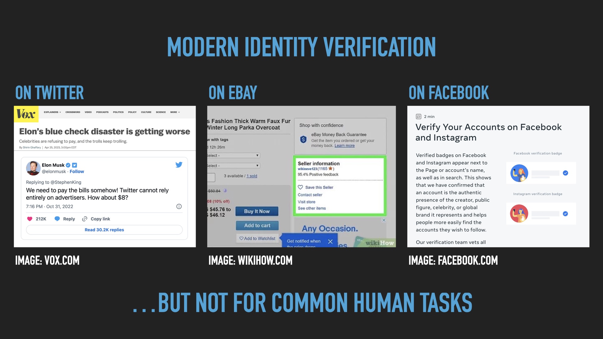Click the 'Buy It Now' button on eBay
603x339 pixels.
(257, 211)
